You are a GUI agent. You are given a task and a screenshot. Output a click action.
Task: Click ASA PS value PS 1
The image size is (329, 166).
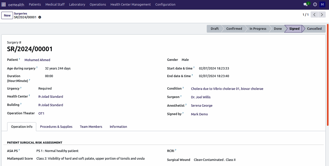(x=57, y=151)
